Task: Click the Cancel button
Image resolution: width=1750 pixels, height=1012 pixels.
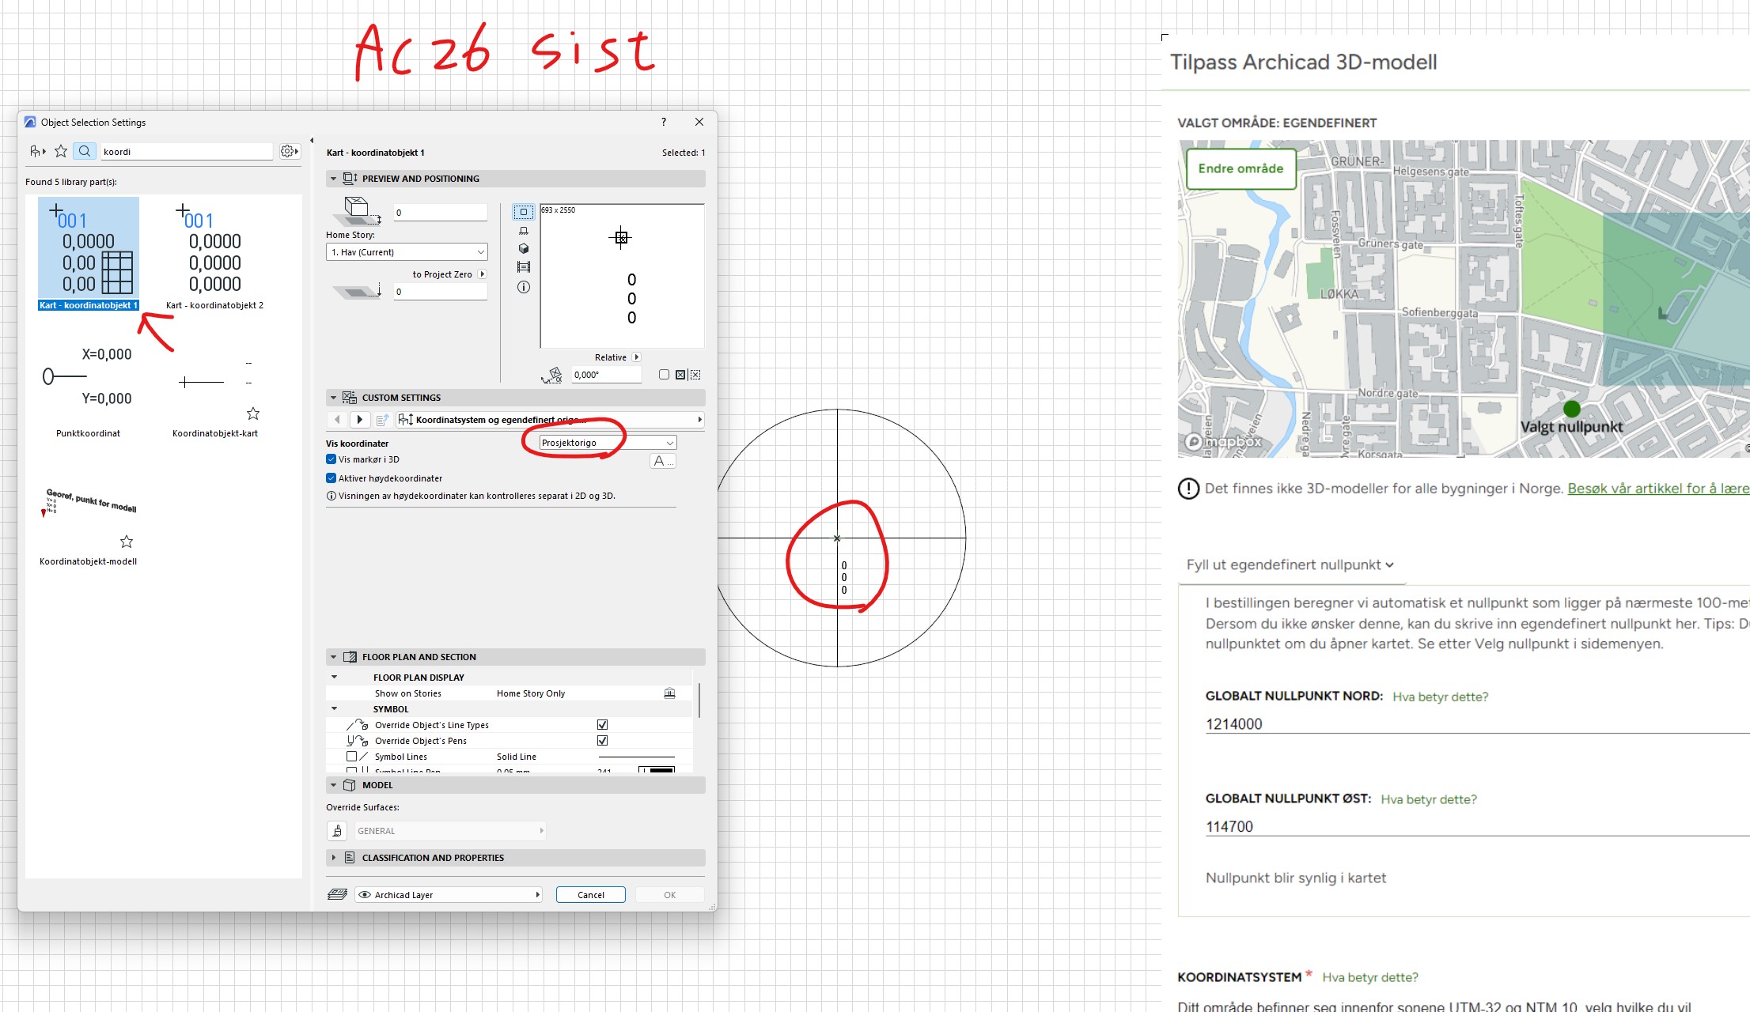Action: point(590,895)
